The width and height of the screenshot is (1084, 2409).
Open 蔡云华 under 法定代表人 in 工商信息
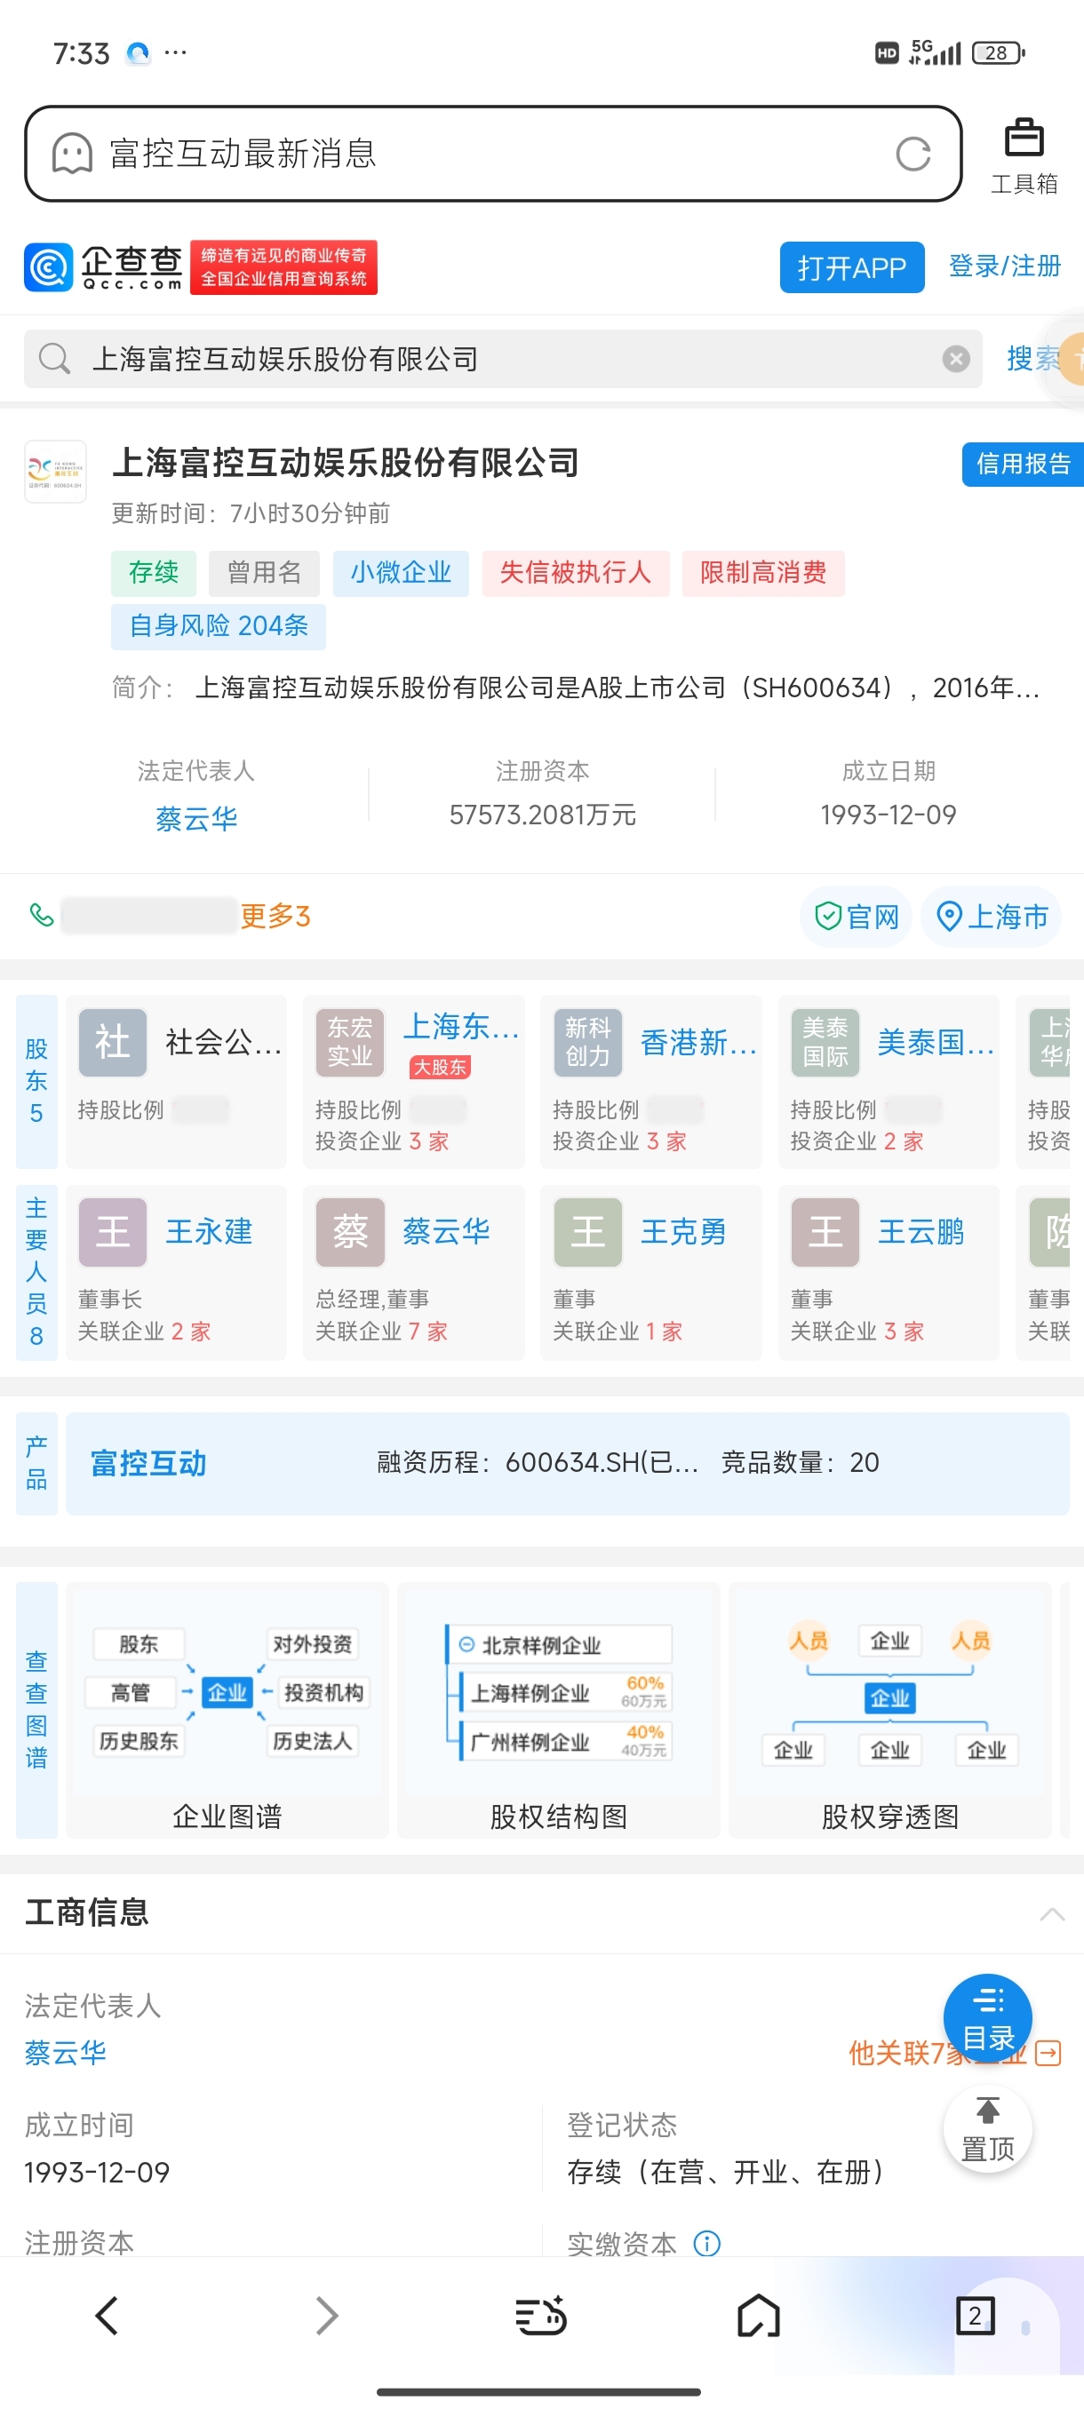click(x=66, y=2053)
